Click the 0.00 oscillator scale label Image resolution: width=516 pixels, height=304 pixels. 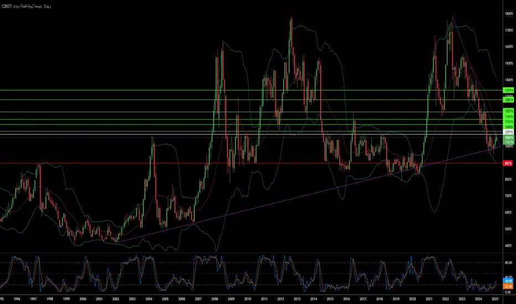click(x=508, y=292)
